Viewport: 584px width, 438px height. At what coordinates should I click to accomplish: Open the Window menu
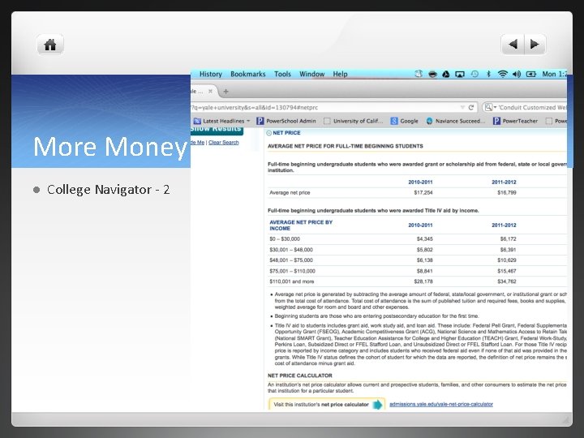(x=311, y=74)
